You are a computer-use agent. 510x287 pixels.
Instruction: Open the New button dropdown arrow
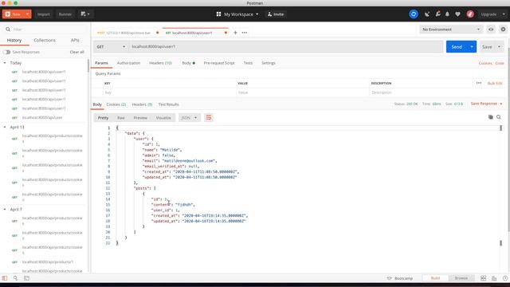pyautogui.click(x=27, y=14)
